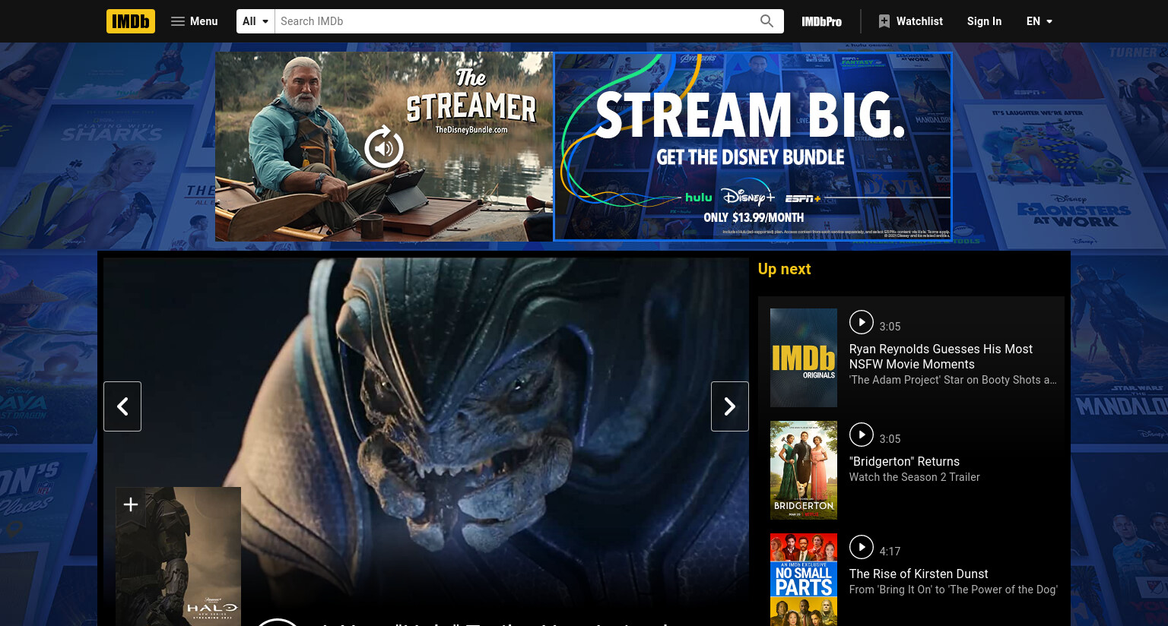Image resolution: width=1168 pixels, height=626 pixels.
Task: Open the Streamer canoe video ad
Action: tap(384, 147)
